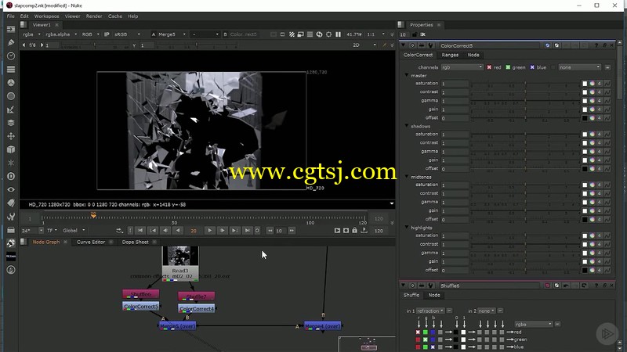The width and height of the screenshot is (627, 352).
Task: Toggle the timeline lock icon
Action: point(355,230)
